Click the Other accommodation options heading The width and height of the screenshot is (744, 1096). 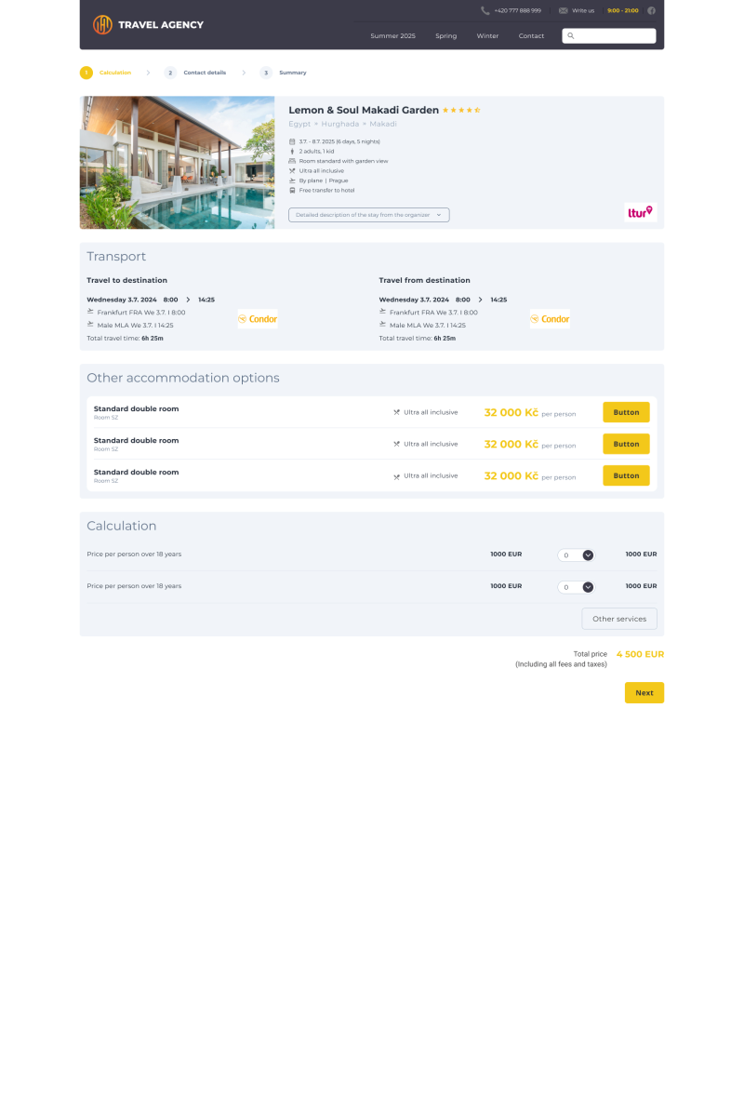pos(183,378)
